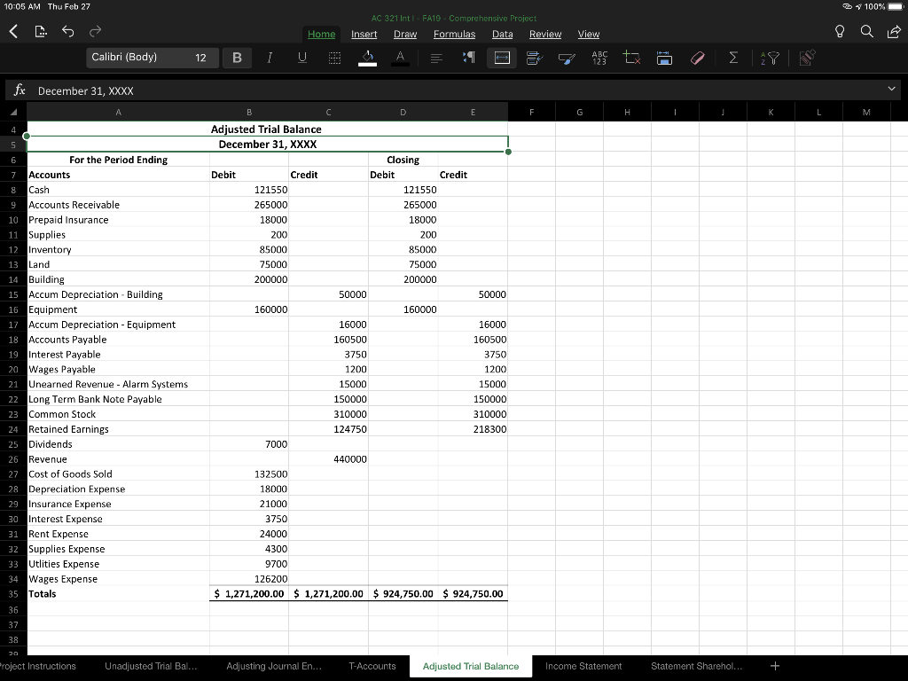Open the Project Instructions sheet tab
908x681 pixels.
click(37, 666)
